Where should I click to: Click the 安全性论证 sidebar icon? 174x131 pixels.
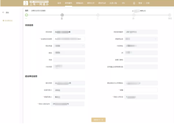tap(3, 21)
